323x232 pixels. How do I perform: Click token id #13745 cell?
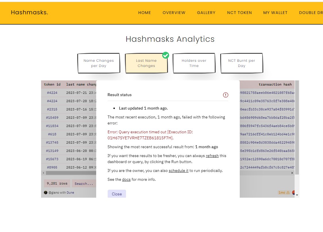(52, 142)
